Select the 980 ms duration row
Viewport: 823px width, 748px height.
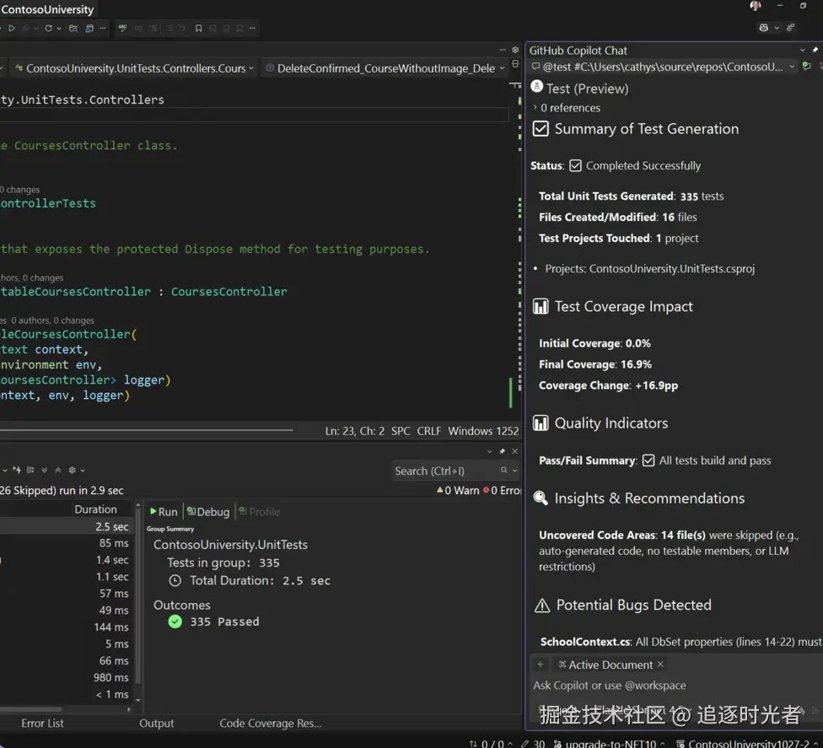tap(66, 677)
